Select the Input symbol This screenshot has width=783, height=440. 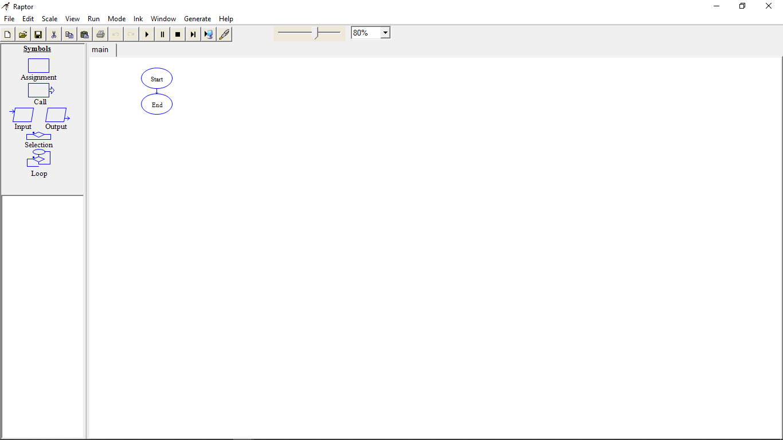[x=22, y=115]
